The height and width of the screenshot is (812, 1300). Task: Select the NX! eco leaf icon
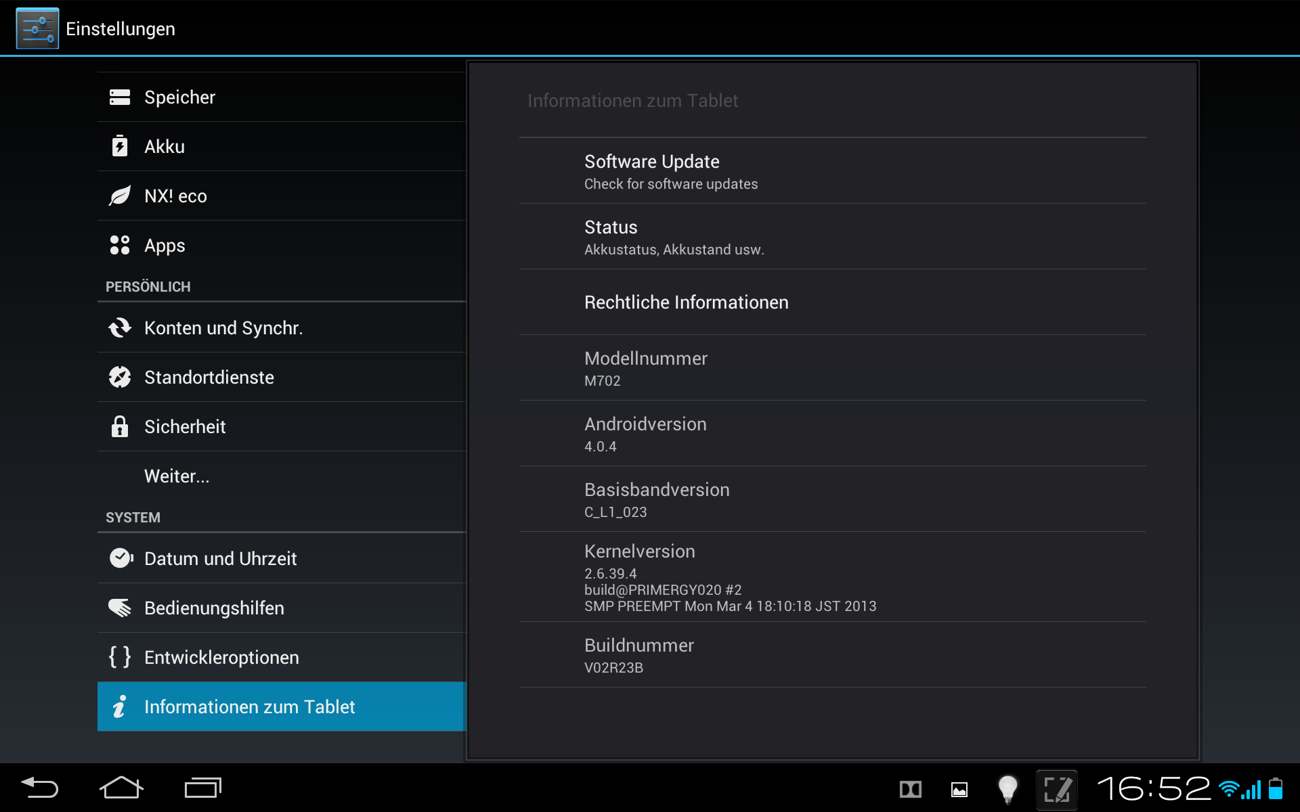coord(120,196)
